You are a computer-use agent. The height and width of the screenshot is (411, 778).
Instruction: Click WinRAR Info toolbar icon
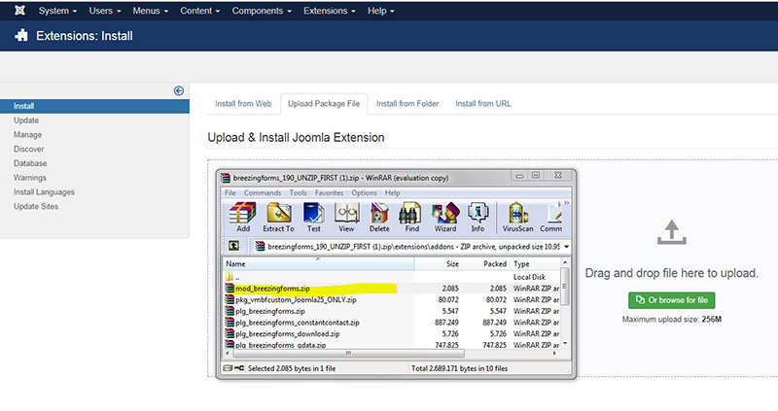[477, 217]
